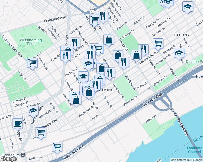Open the Google logo link

pyautogui.click(x=9, y=158)
